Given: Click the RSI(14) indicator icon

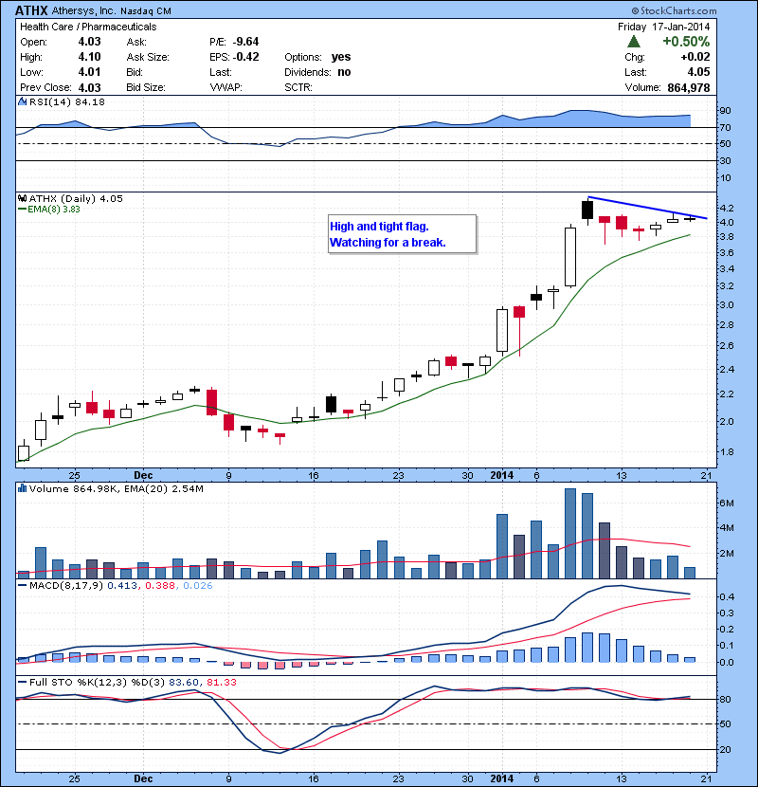Looking at the screenshot, I should click(x=22, y=101).
